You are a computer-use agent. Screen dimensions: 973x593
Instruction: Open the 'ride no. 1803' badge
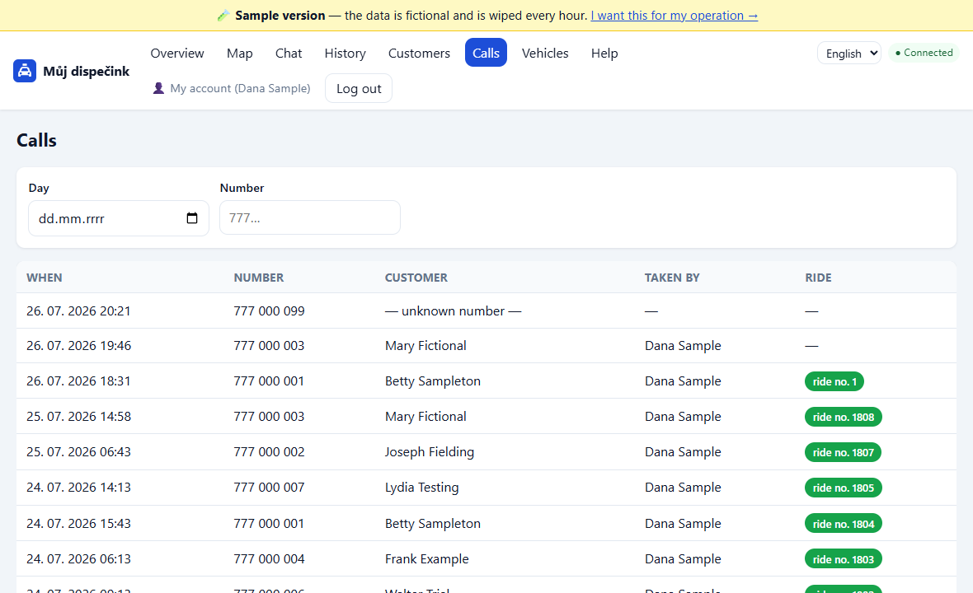point(844,559)
